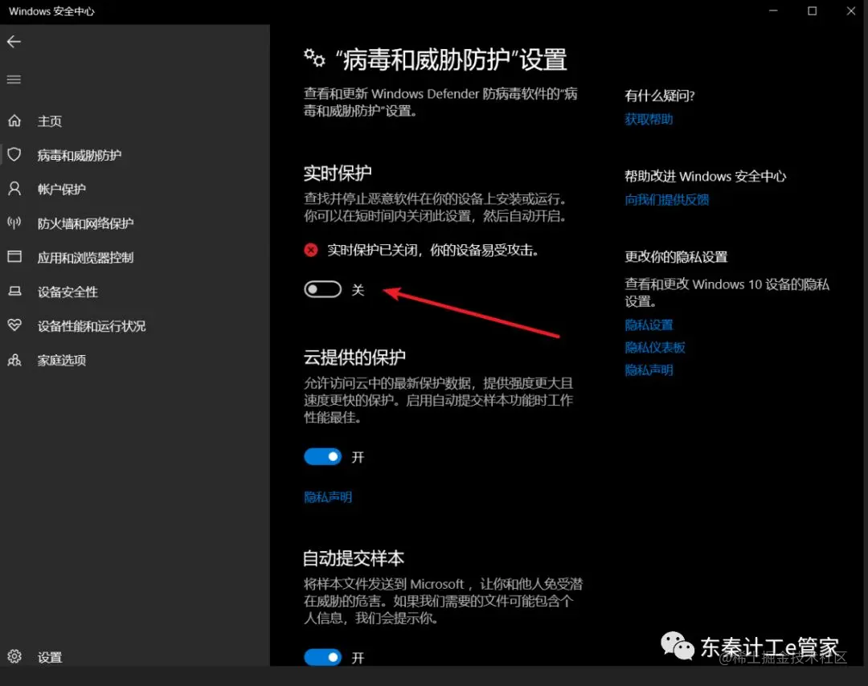Open 主页 from the sidebar
The width and height of the screenshot is (868, 686).
click(49, 120)
